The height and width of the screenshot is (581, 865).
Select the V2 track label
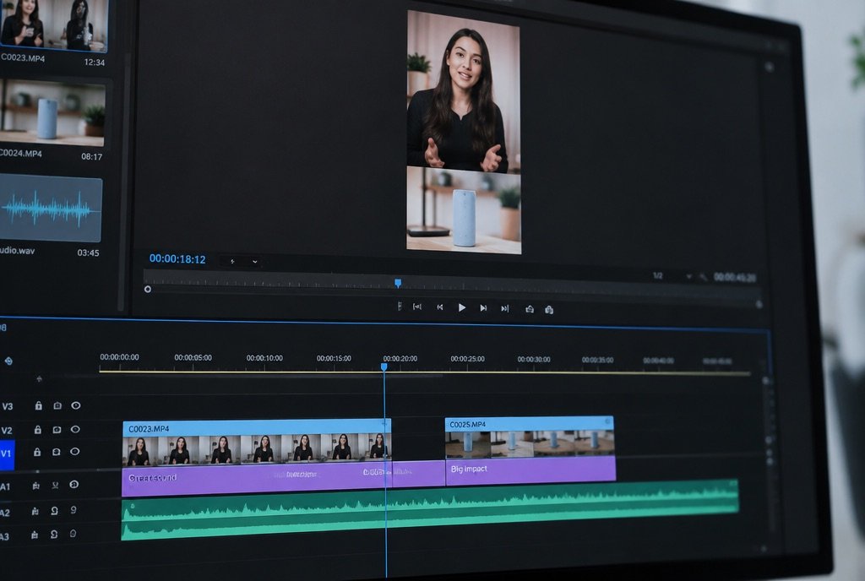(7, 431)
